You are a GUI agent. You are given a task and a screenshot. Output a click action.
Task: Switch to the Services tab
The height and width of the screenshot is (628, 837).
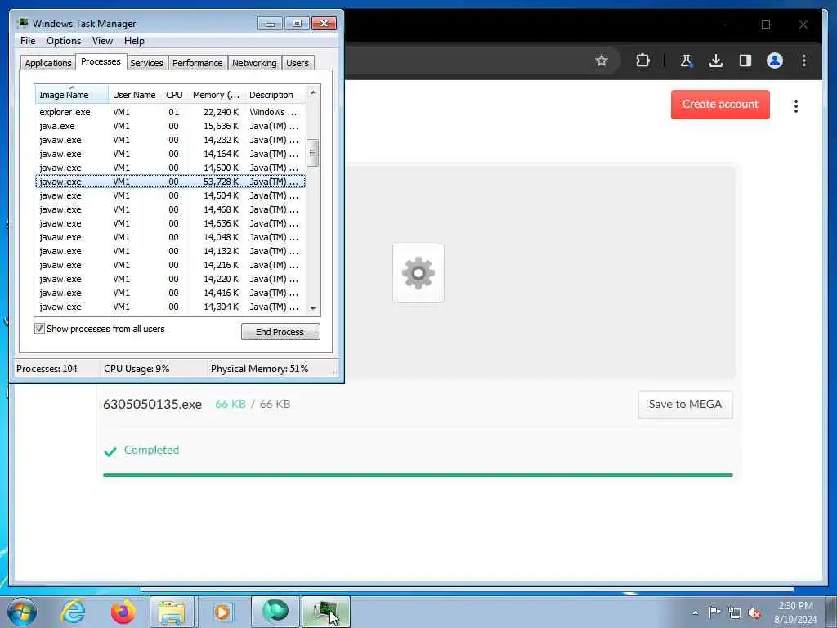click(146, 62)
